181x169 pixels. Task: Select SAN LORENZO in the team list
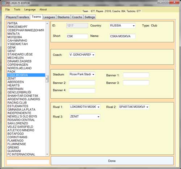click(26, 123)
